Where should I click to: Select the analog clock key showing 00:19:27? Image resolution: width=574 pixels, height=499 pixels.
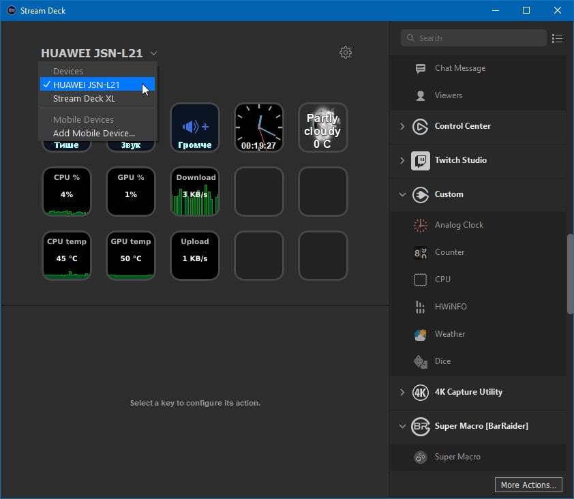tap(259, 127)
